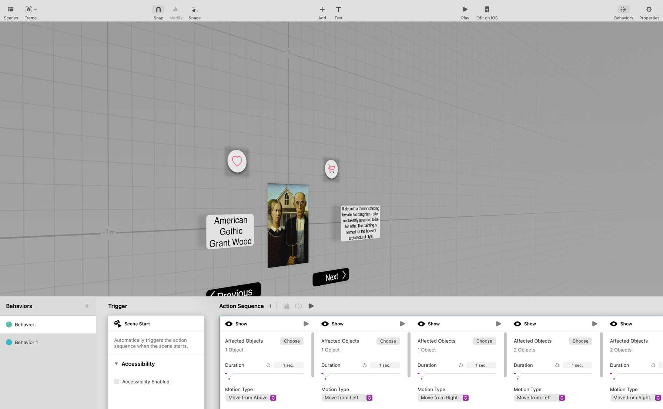This screenshot has height=409, width=663.
Task: Add a new object with Add
Action: tap(322, 13)
